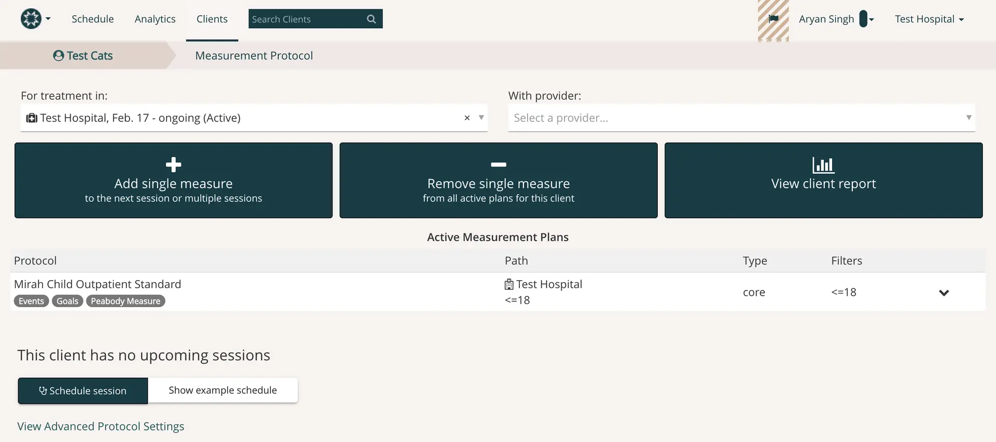Select the Peabody Measure tag chip

point(125,301)
